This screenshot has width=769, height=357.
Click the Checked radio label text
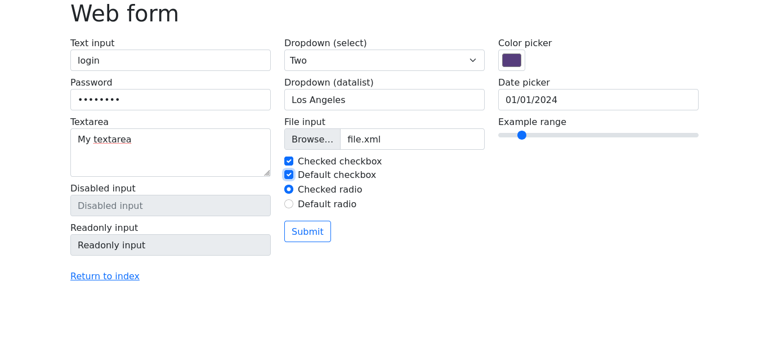point(330,189)
